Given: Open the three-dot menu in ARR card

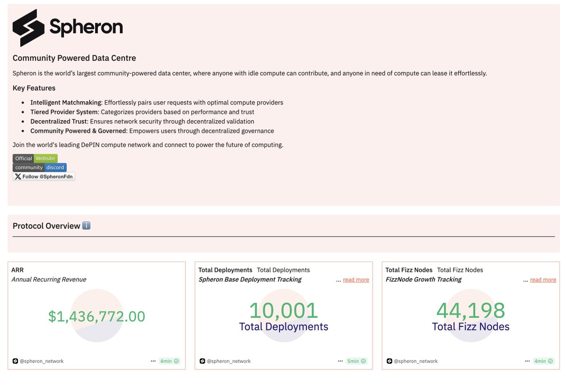Looking at the screenshot, I should pyautogui.click(x=153, y=361).
